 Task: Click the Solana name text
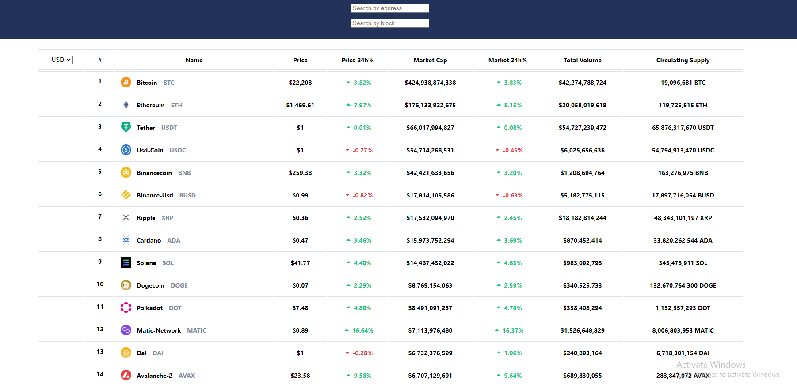(x=146, y=263)
